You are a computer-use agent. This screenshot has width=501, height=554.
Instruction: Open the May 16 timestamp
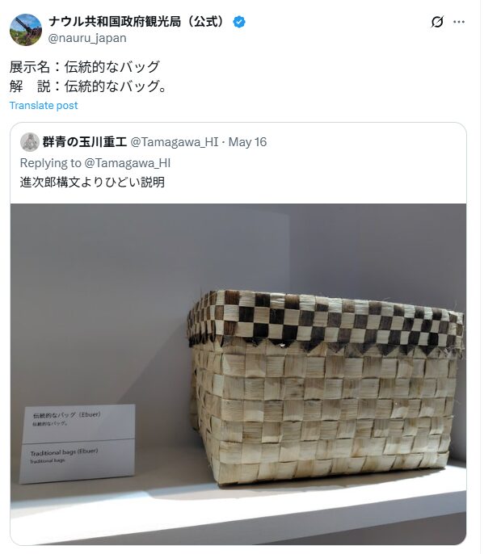pyautogui.click(x=247, y=142)
